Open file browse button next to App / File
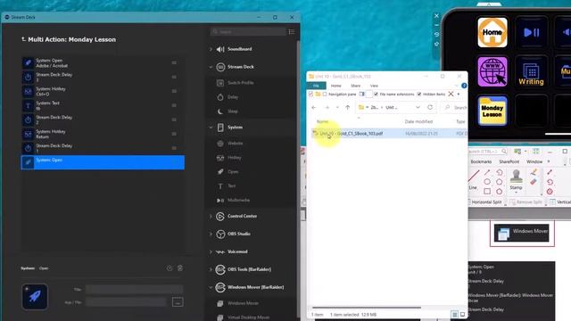The height and width of the screenshot is (321, 571). coord(178,302)
